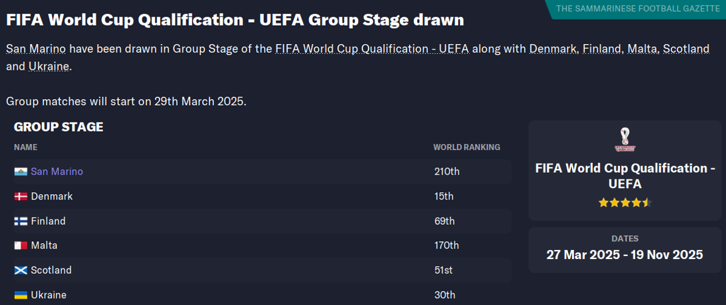726x305 pixels.
Task: Click the Finland flag icon
Action: click(21, 221)
